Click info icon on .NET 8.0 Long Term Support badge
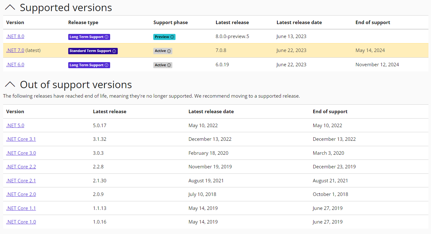The image size is (431, 234). (107, 37)
